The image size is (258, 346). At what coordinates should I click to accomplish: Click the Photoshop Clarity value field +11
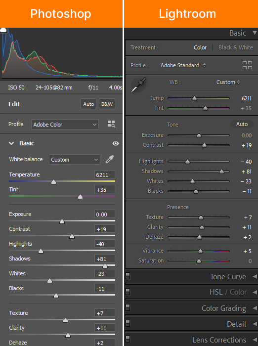[x=105, y=328]
